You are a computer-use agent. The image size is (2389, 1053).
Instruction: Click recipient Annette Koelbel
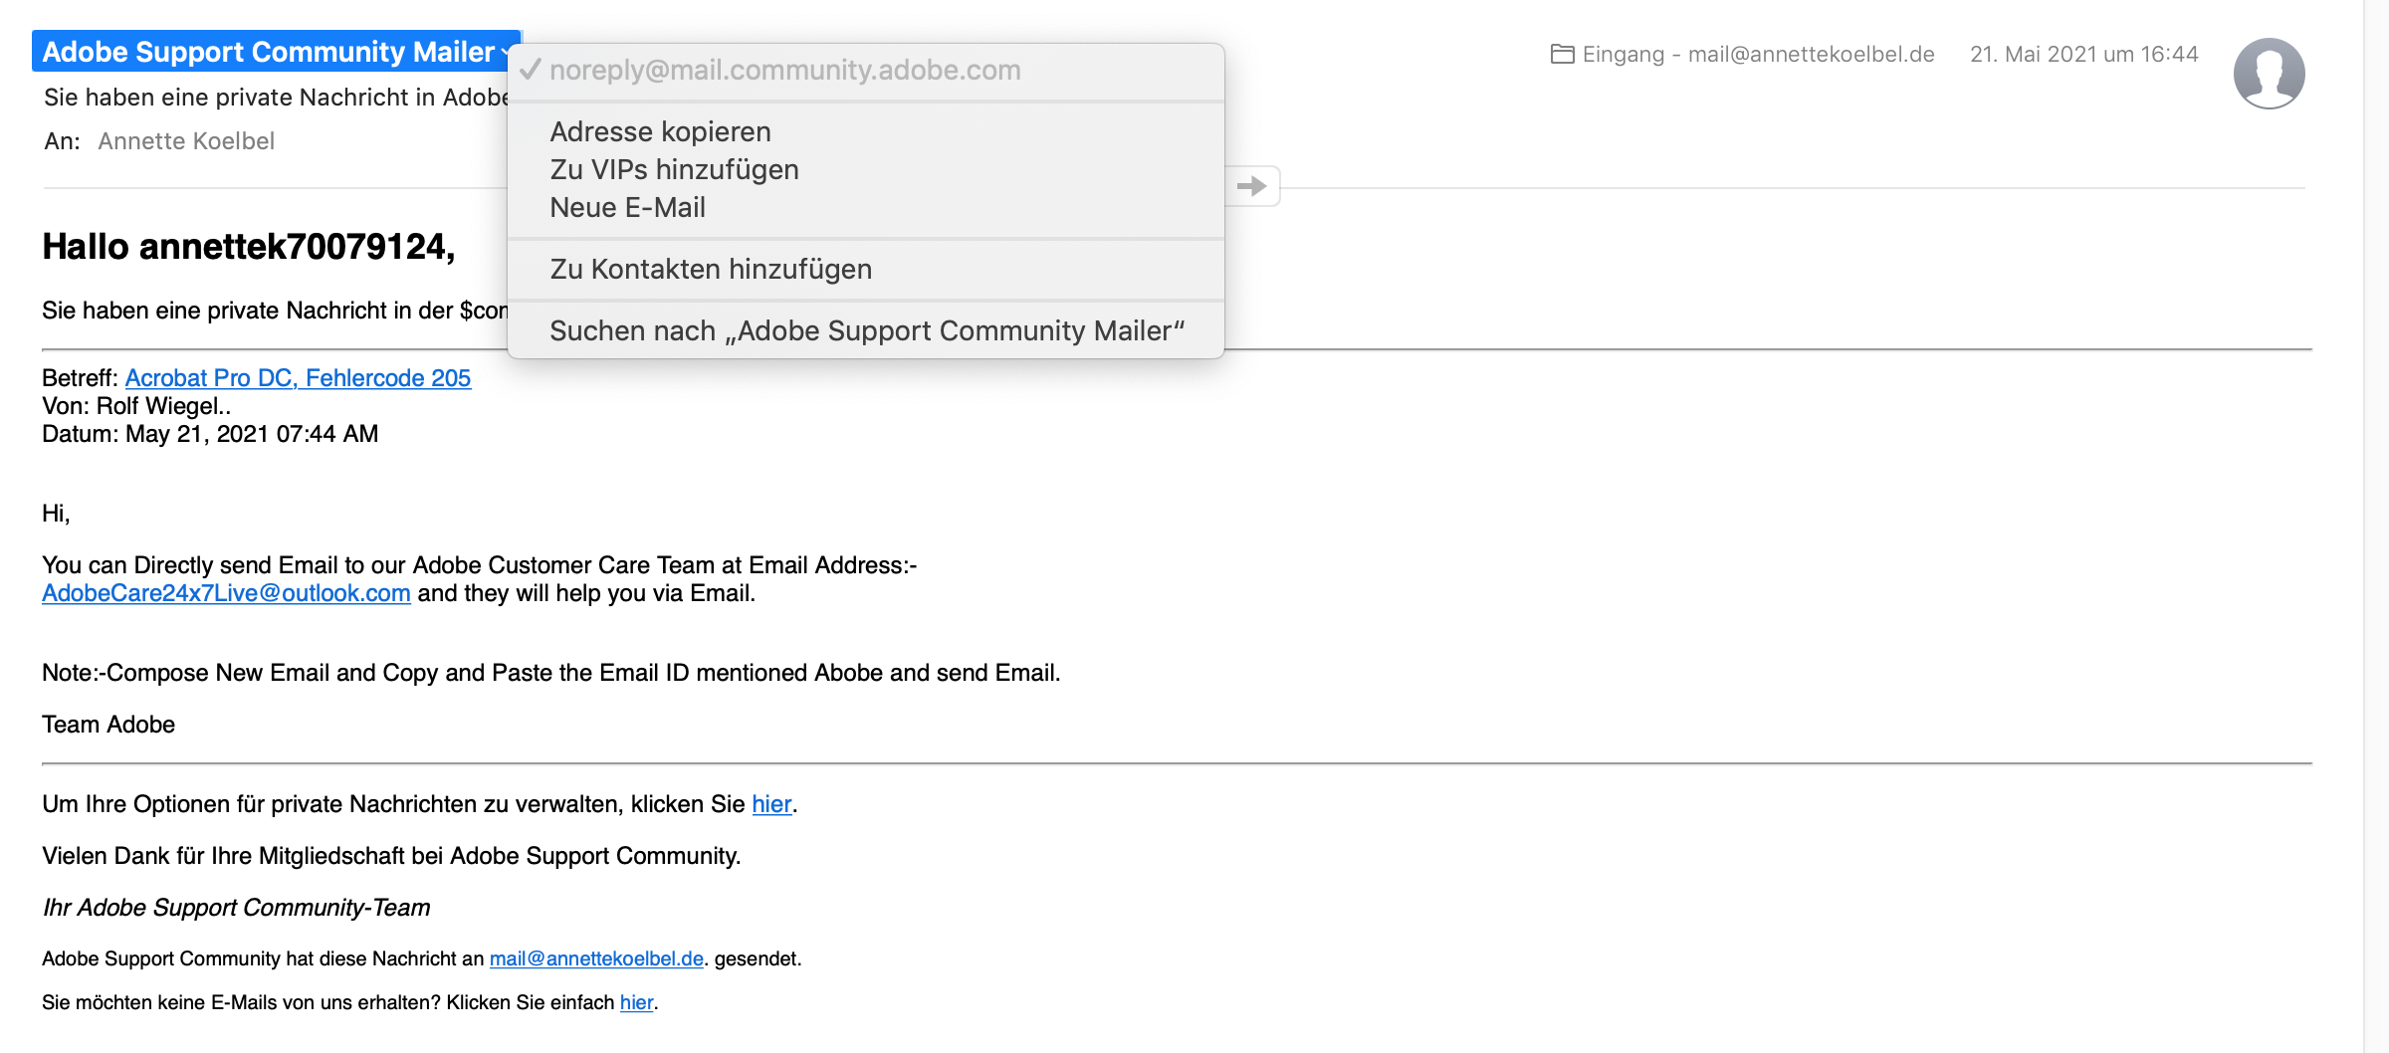pyautogui.click(x=186, y=141)
